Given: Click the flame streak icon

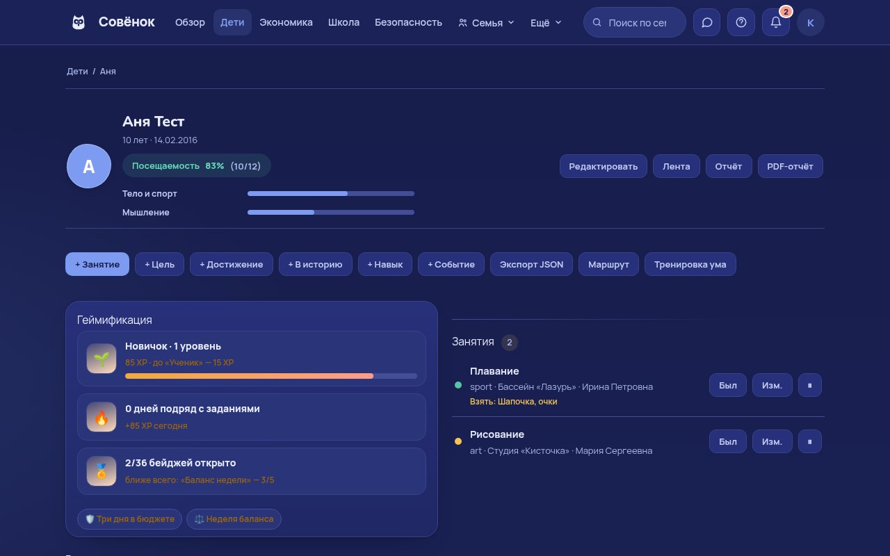Looking at the screenshot, I should coord(102,417).
